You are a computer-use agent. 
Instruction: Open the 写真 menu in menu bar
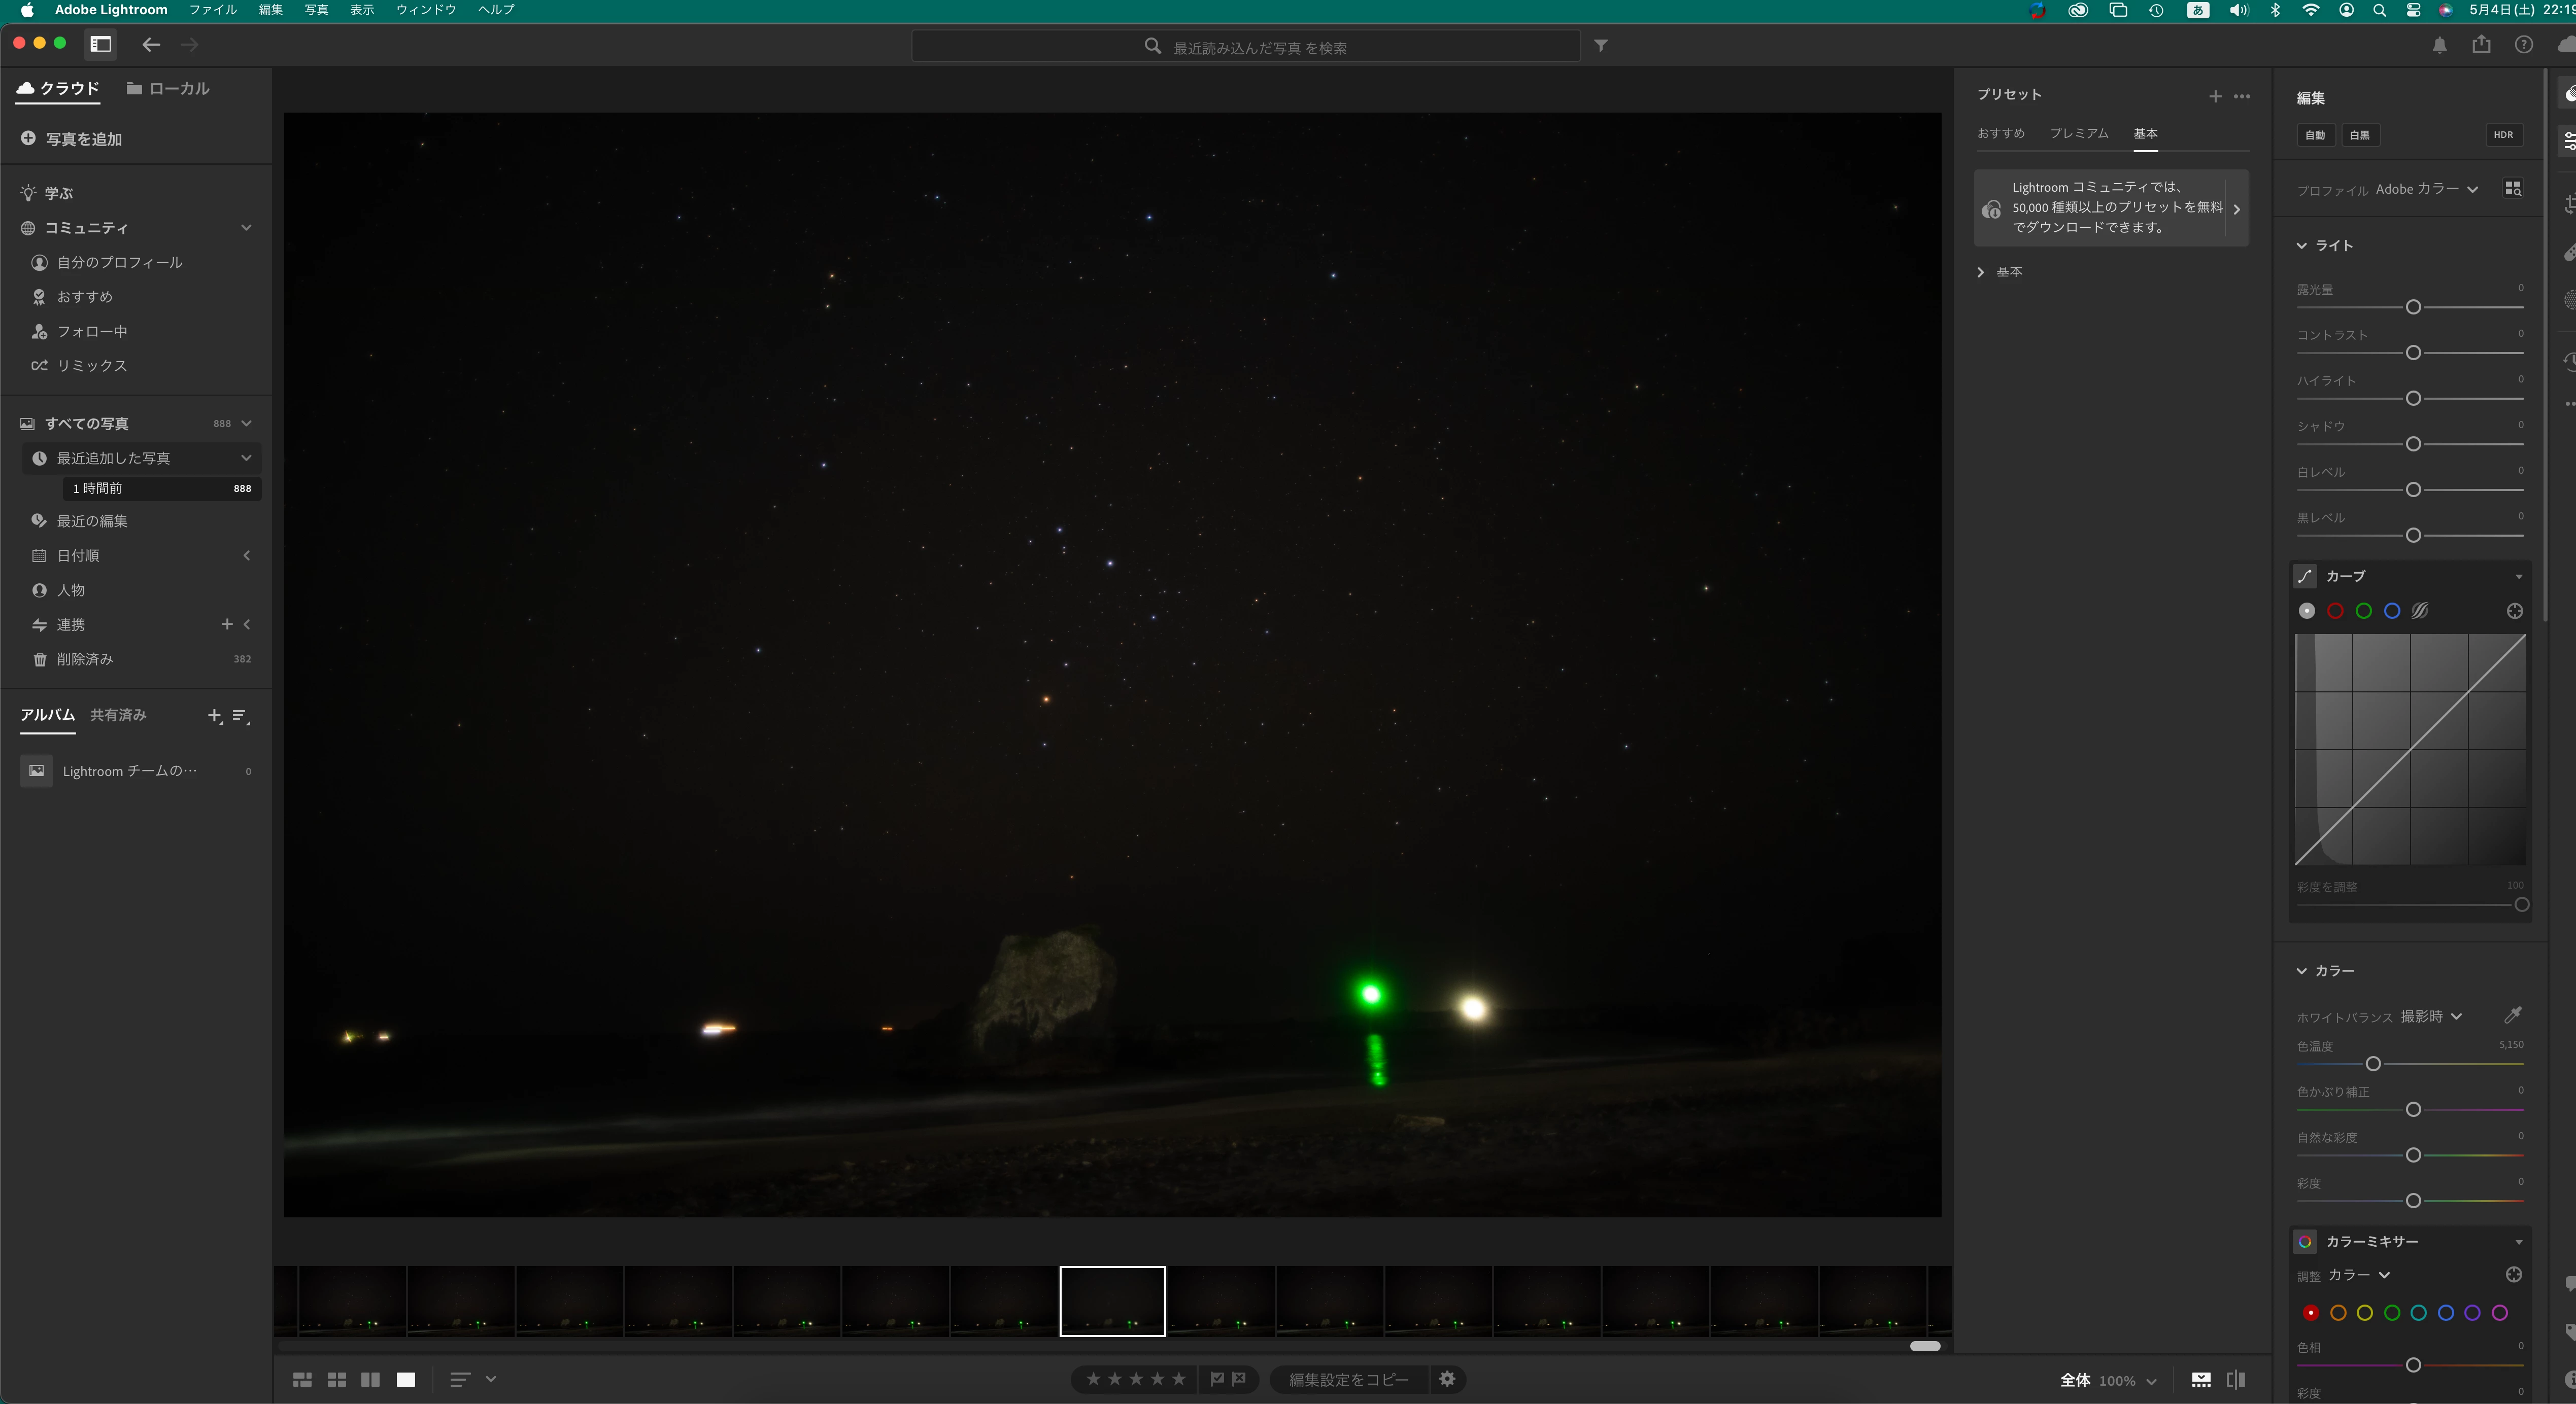coord(316,10)
